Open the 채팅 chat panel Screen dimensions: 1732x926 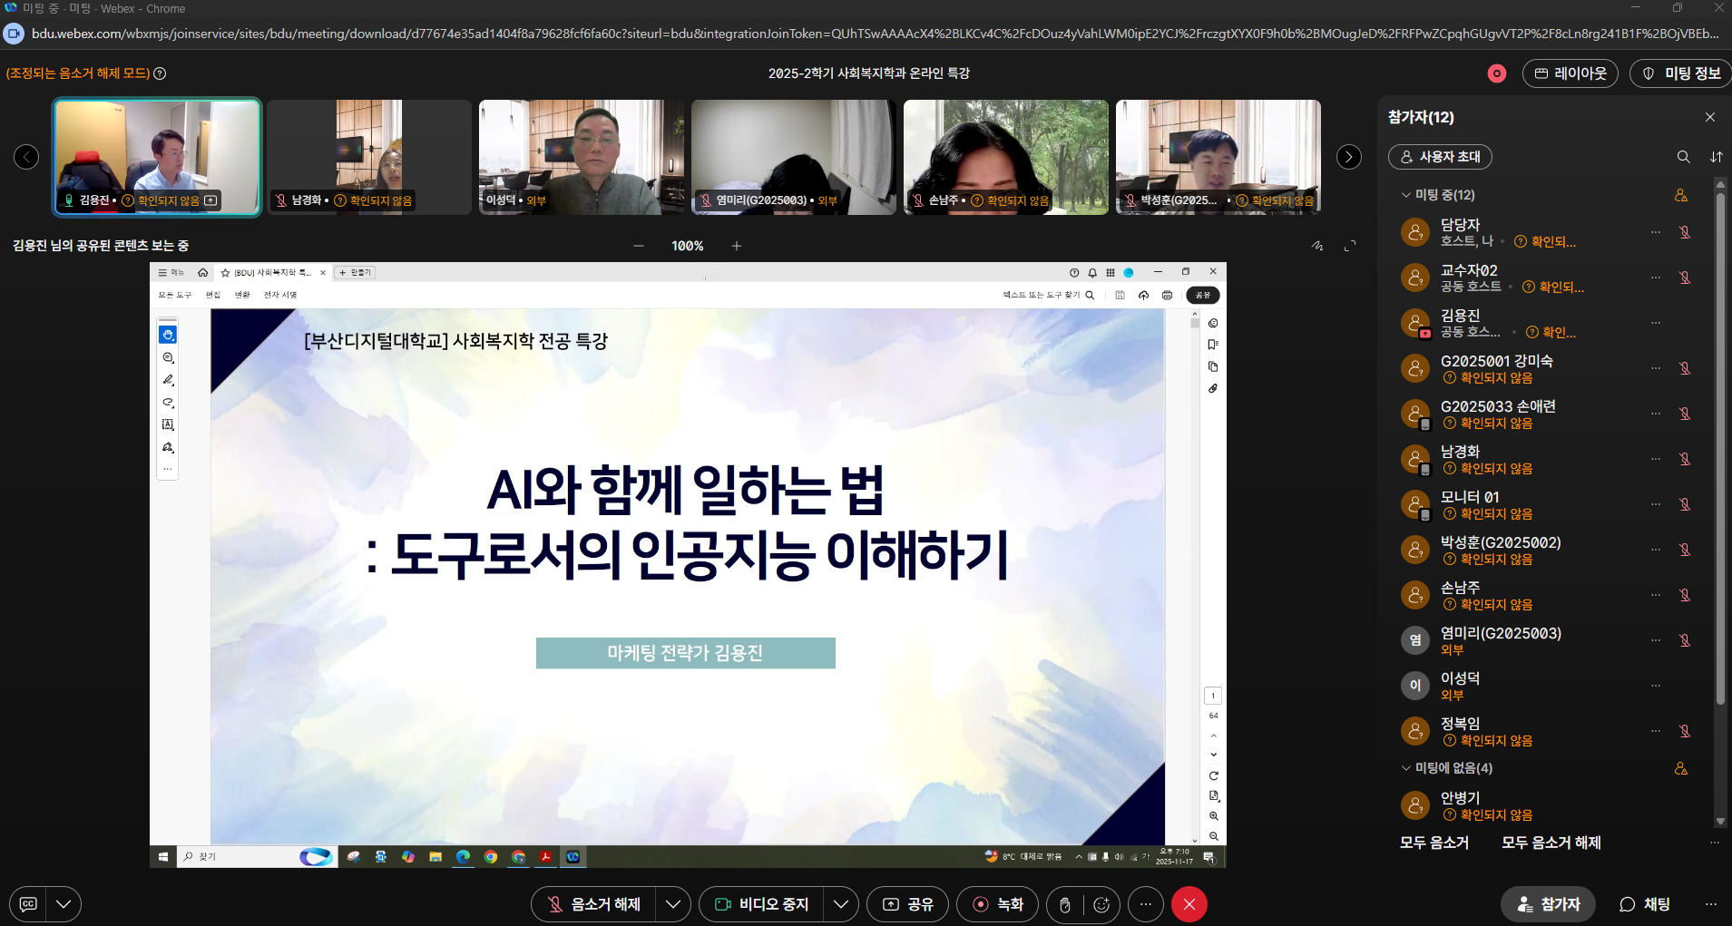click(x=1644, y=904)
